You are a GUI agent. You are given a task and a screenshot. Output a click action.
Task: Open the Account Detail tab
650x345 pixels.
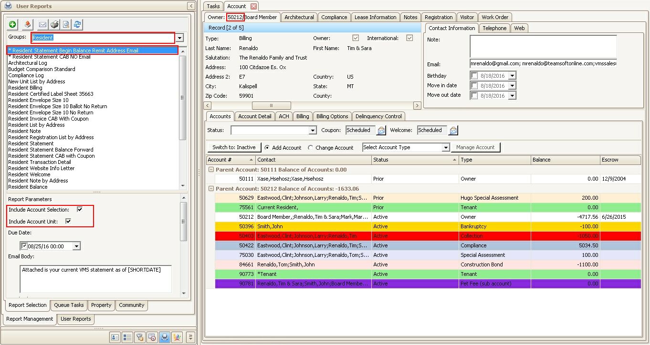[255, 116]
